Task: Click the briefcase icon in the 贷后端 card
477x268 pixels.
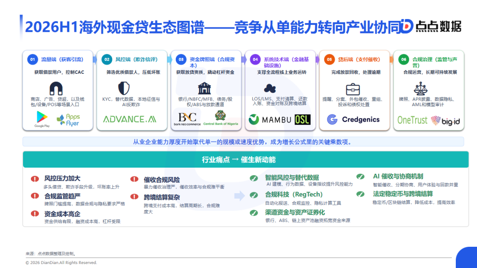Action: pyautogui.click(x=353, y=89)
